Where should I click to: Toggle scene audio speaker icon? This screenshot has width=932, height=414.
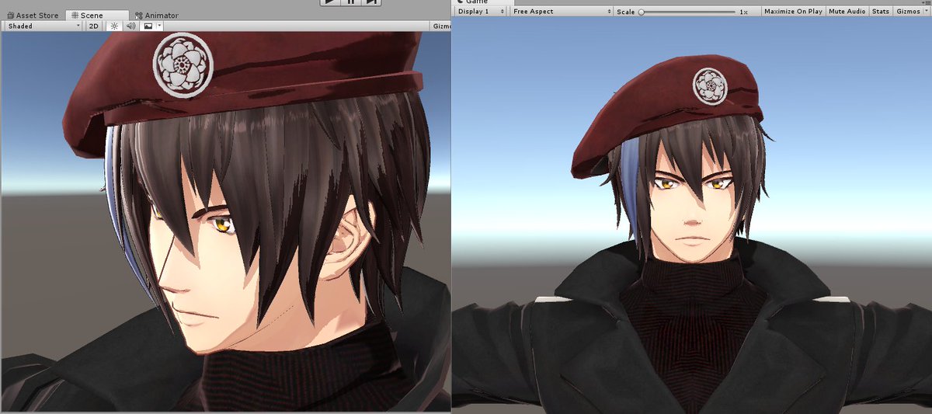[x=130, y=26]
